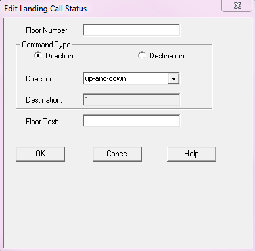Click the Cancel button
The height and width of the screenshot is (251, 255).
click(118, 154)
